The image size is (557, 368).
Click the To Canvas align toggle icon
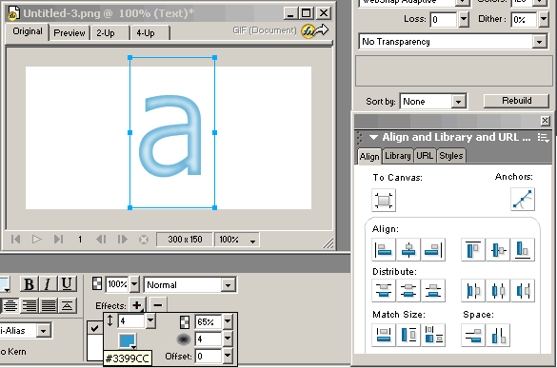pos(384,200)
